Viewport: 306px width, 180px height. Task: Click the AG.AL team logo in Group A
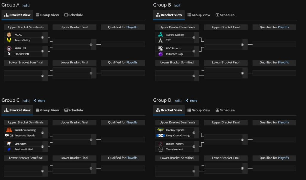click(9, 35)
